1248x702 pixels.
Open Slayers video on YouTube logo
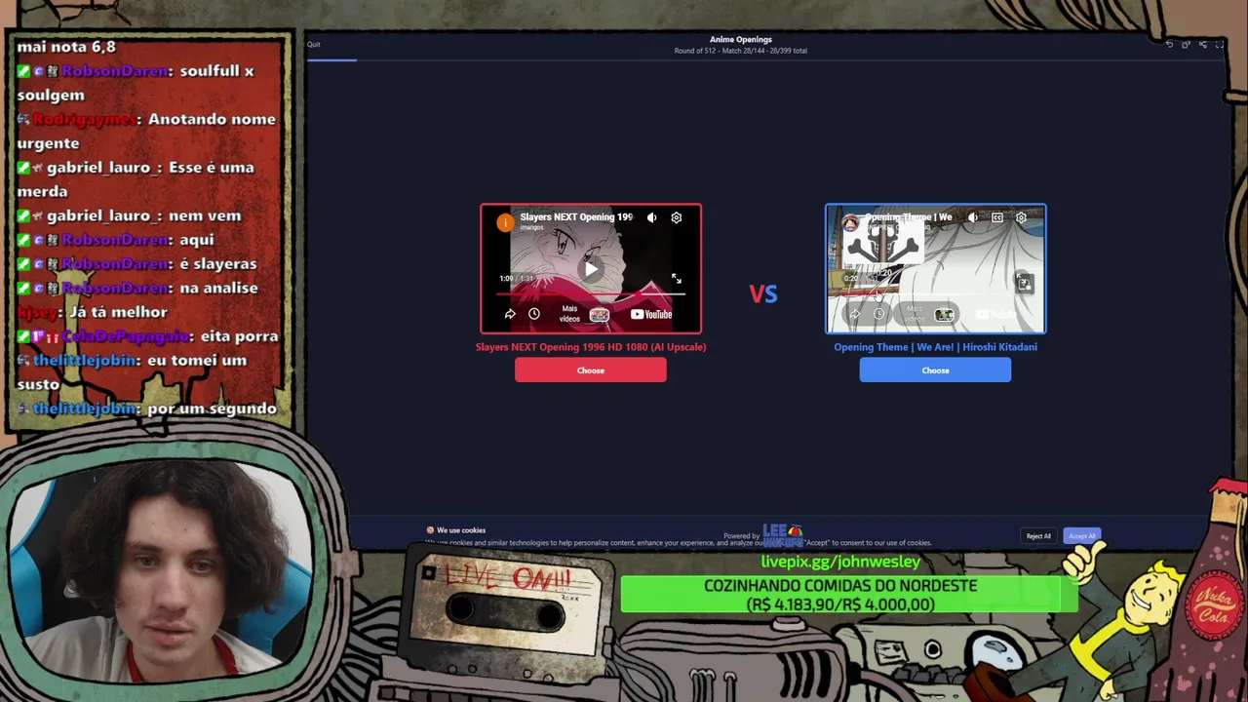(651, 314)
